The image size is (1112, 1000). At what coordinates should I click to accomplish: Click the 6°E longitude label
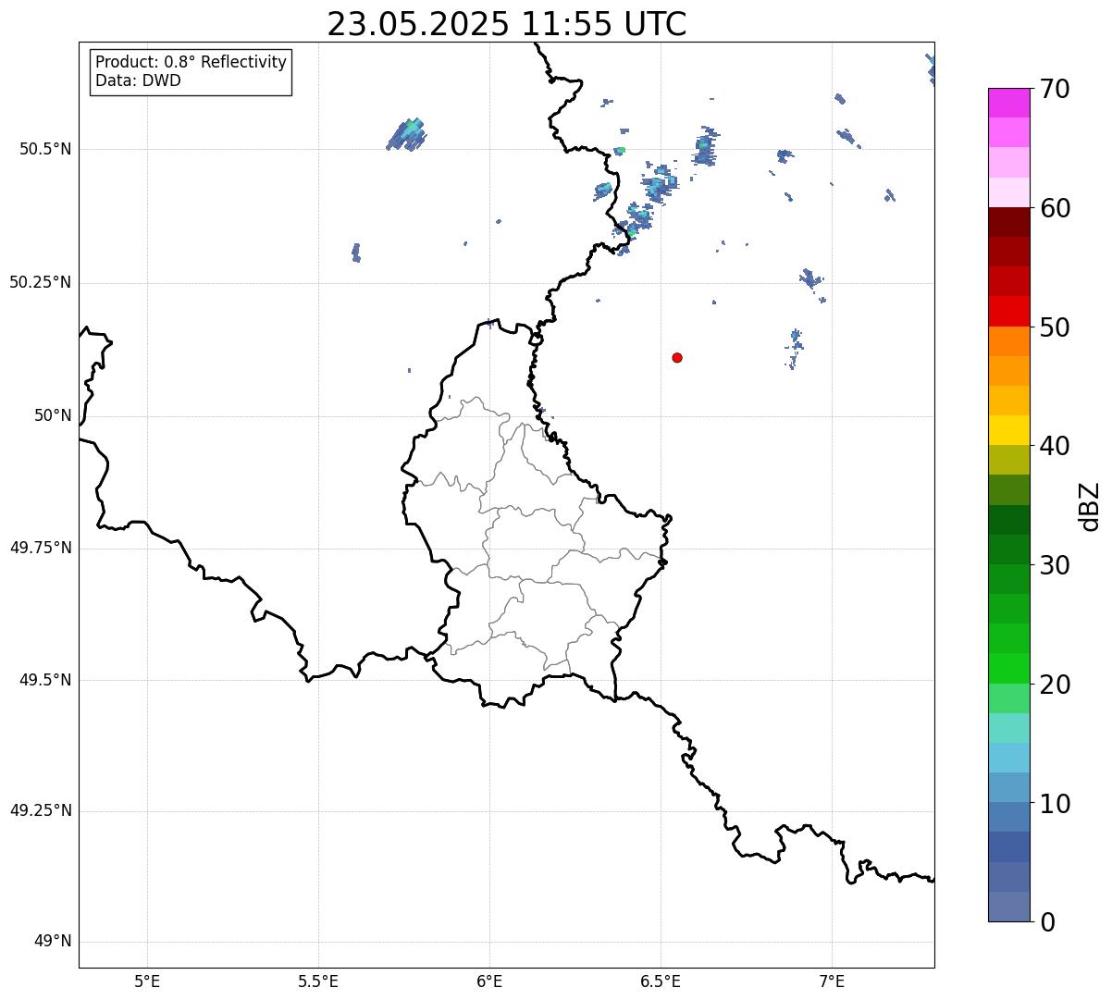[x=489, y=981]
